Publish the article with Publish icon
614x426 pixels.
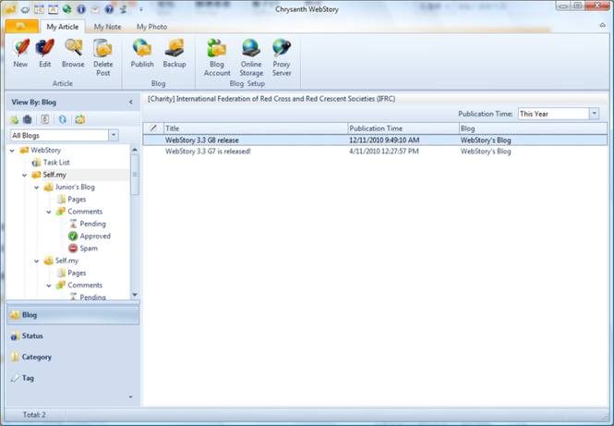pyautogui.click(x=142, y=54)
